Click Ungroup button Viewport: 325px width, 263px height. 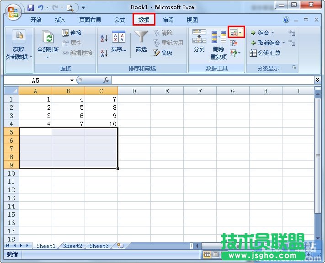[265, 43]
